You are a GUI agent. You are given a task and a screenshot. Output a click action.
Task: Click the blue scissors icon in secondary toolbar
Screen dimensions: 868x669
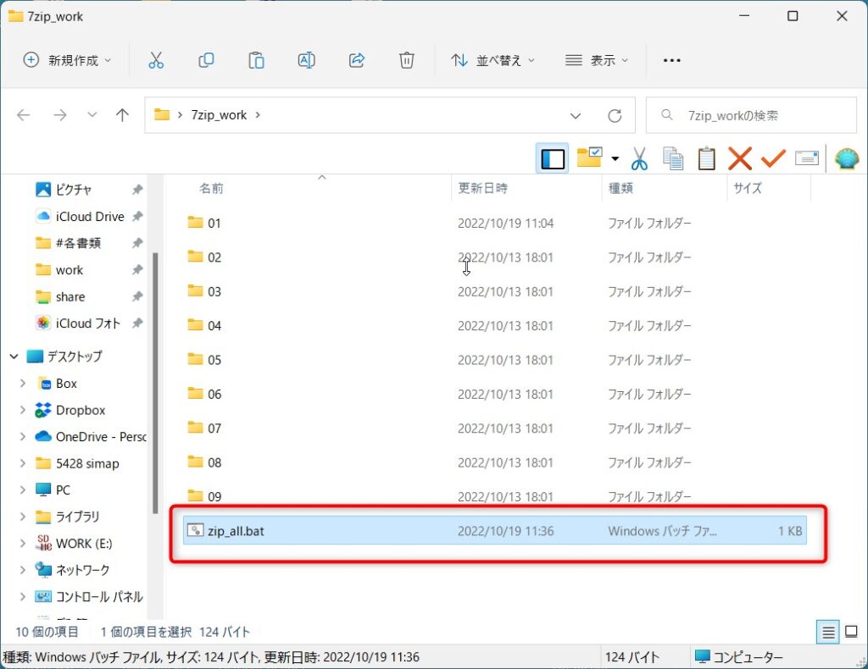pos(639,158)
